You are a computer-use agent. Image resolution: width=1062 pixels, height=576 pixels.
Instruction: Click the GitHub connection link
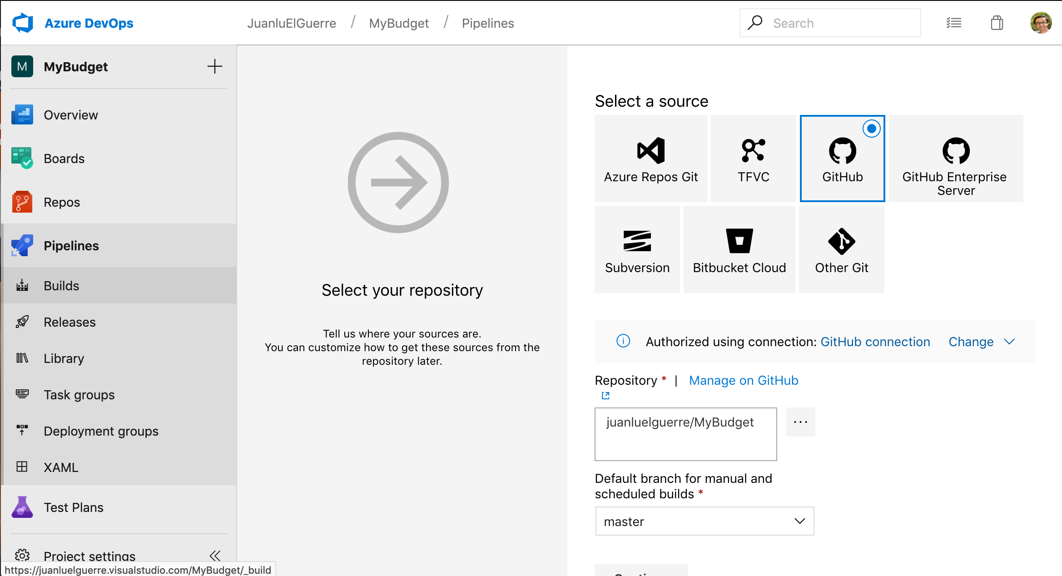click(x=875, y=342)
